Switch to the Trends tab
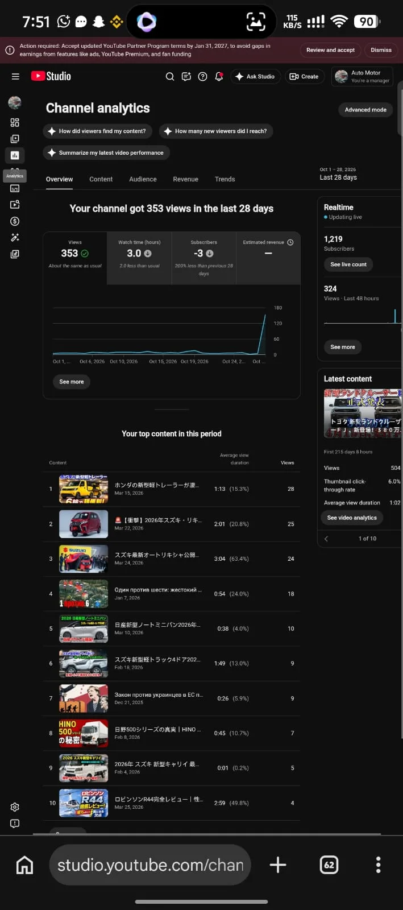The image size is (403, 910). 225,179
